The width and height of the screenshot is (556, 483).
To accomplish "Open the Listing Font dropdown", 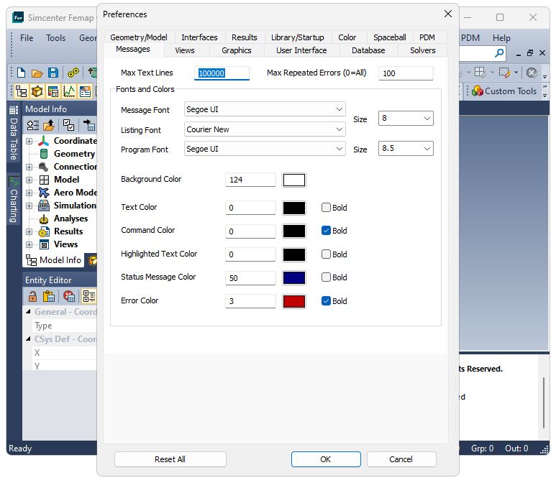I will (265, 130).
